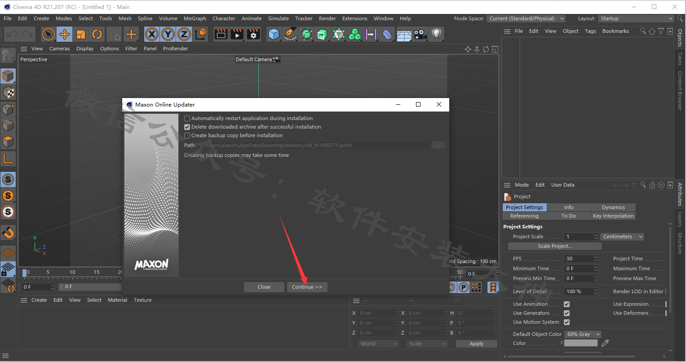Switch to Texture mode checkered cube
The height and width of the screenshot is (362, 686).
click(8, 93)
